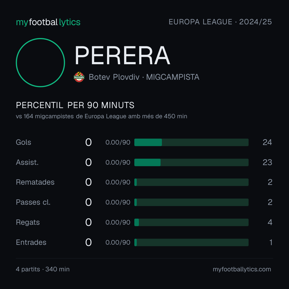Click the Botev Plovdiv team name
Screen dimensions: 289x289
(x=114, y=77)
